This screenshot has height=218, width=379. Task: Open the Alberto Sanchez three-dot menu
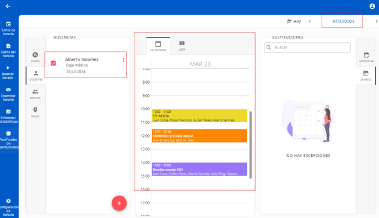(123, 60)
